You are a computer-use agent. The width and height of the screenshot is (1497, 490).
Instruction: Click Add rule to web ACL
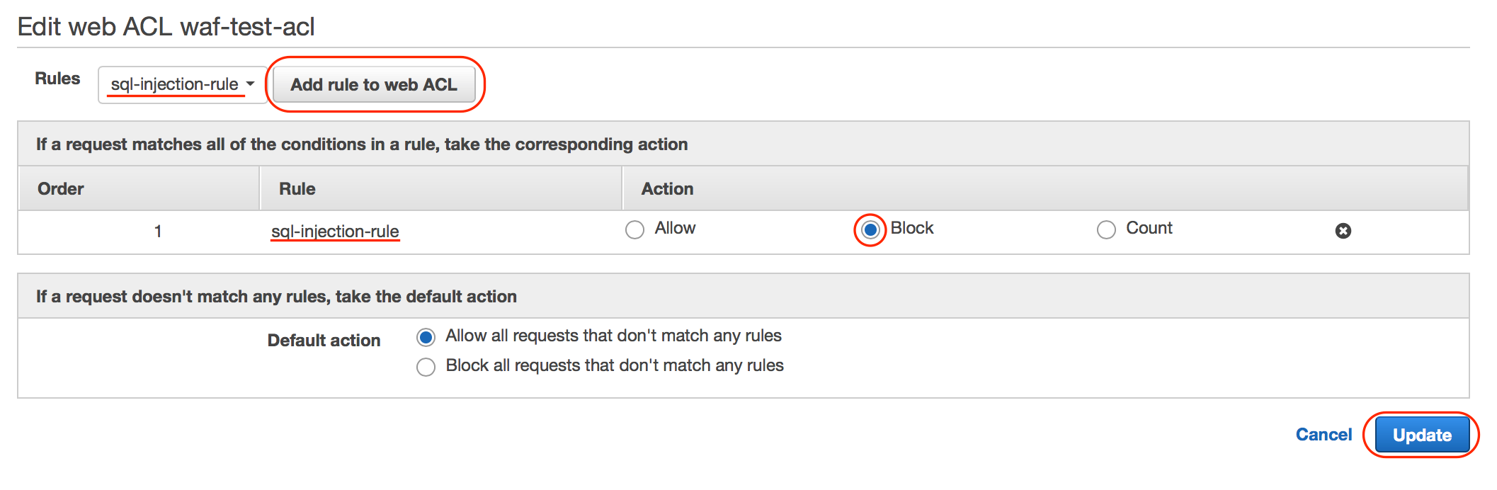375,84
